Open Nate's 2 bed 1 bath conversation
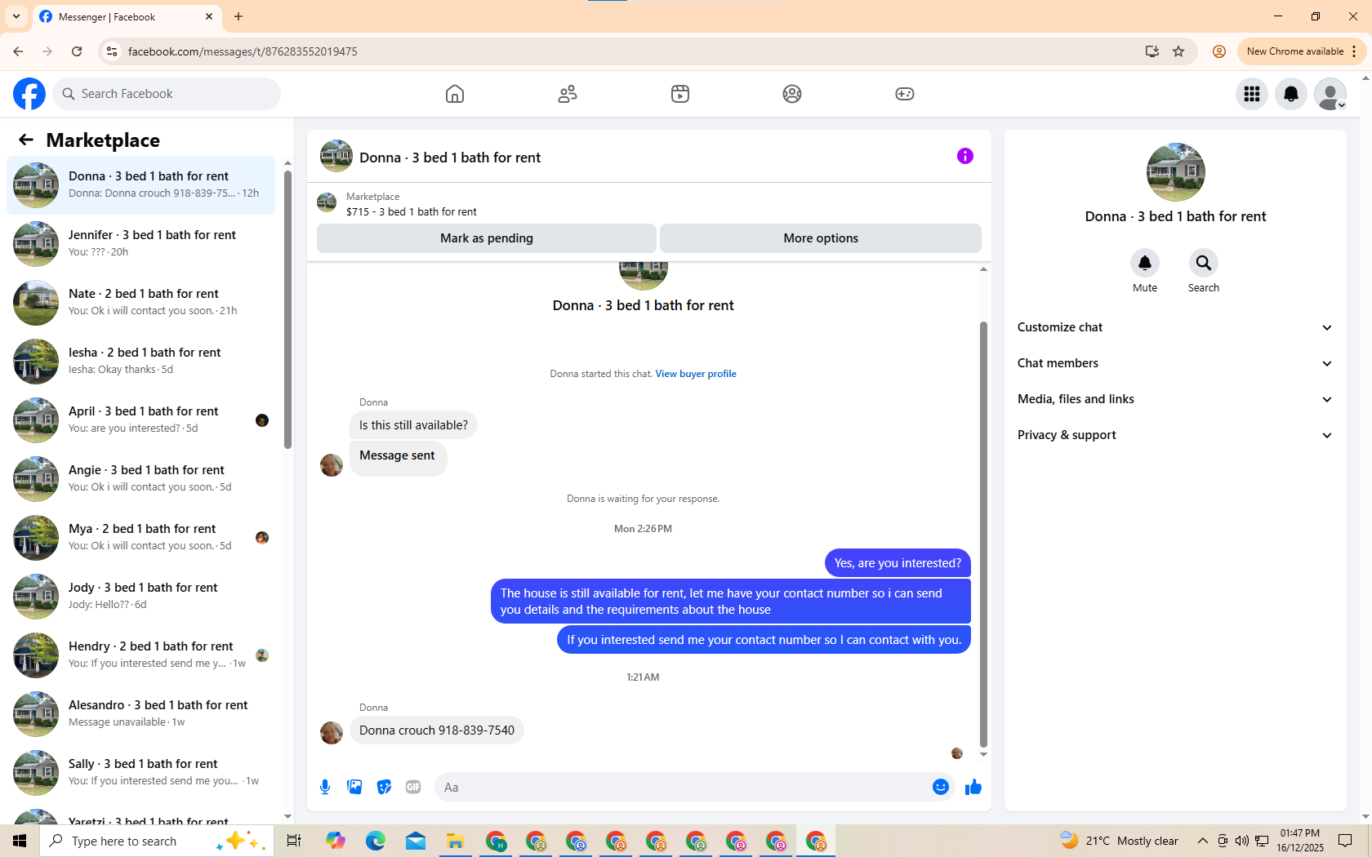The width and height of the screenshot is (1372, 857). coord(141,303)
